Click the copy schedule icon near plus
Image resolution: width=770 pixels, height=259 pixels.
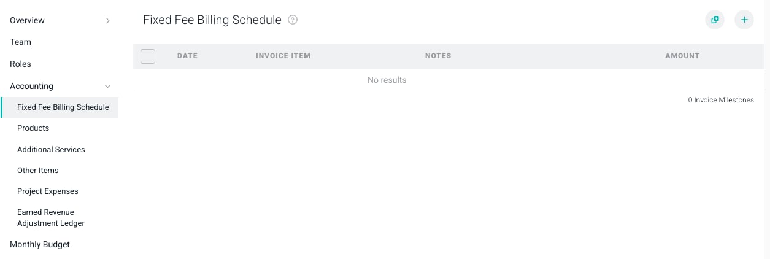click(x=715, y=20)
